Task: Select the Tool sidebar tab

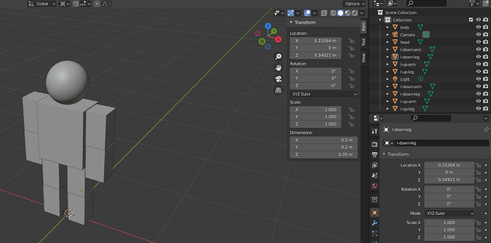Action: pos(363,42)
